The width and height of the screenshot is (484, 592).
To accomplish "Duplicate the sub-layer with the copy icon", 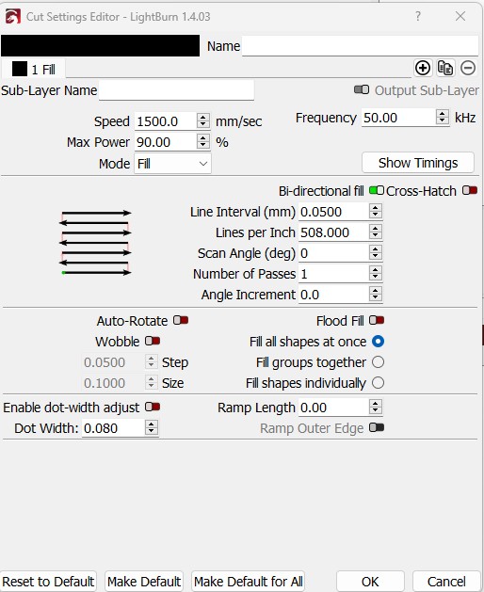I will tap(445, 69).
